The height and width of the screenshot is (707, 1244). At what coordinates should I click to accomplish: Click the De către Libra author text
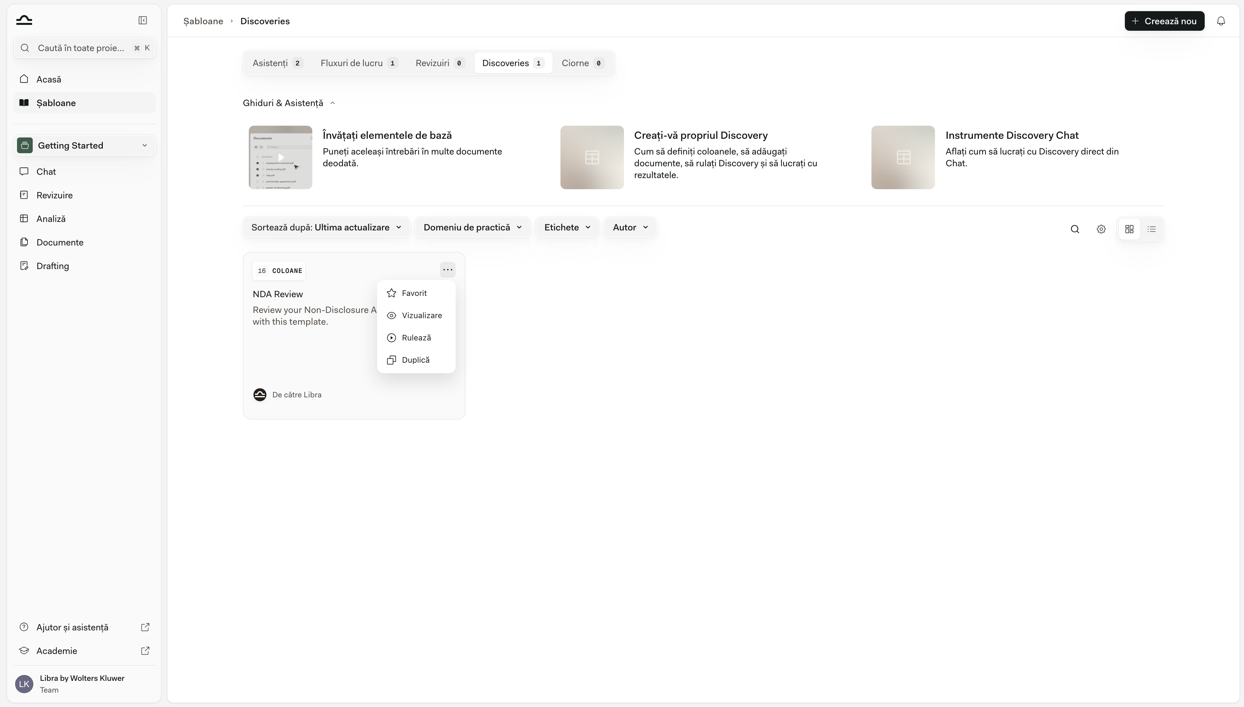[297, 395]
